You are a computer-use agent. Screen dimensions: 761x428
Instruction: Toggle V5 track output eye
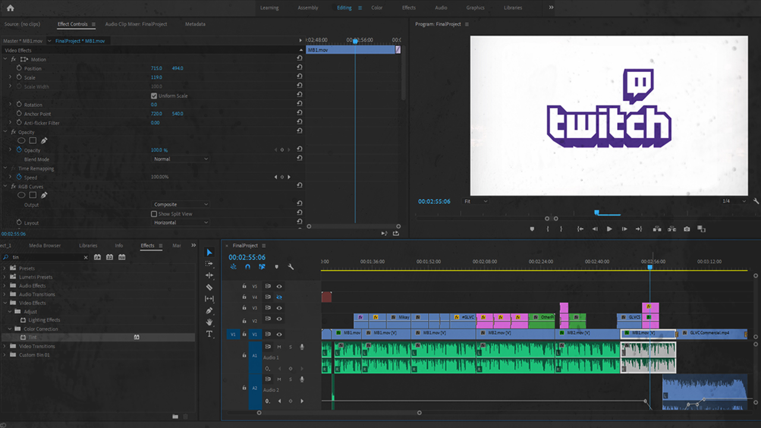[x=279, y=286]
